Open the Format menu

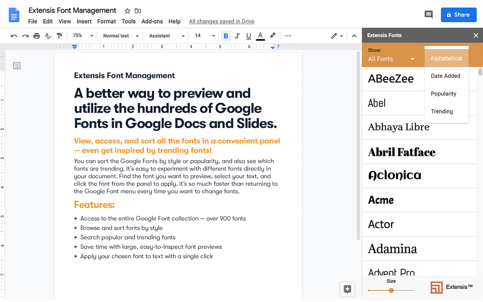click(x=106, y=22)
